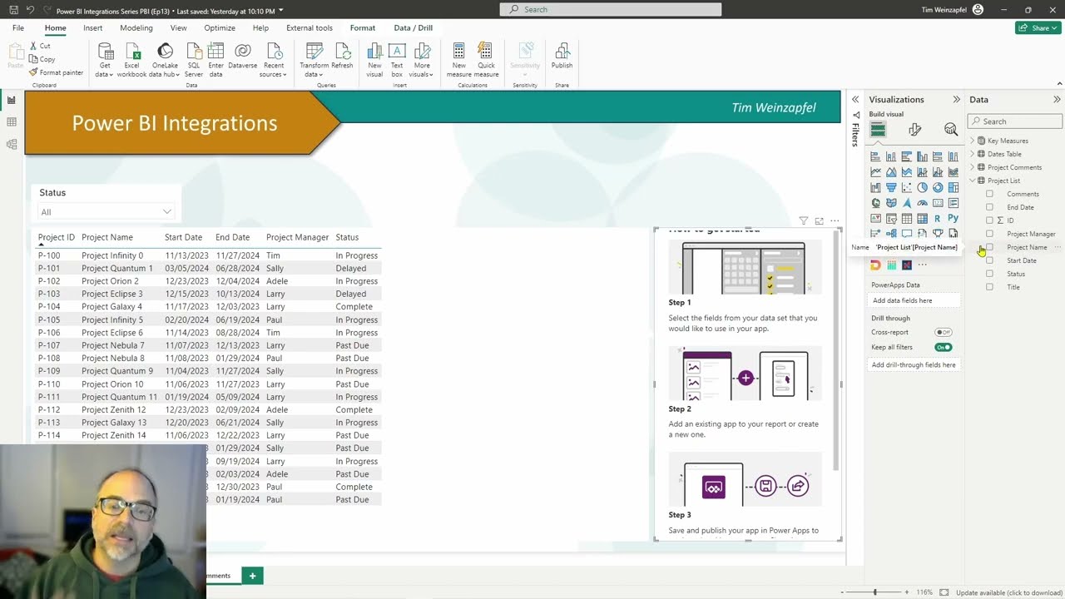The image size is (1065, 599).
Task: Toggle Cross-report drill through
Action: [943, 332]
